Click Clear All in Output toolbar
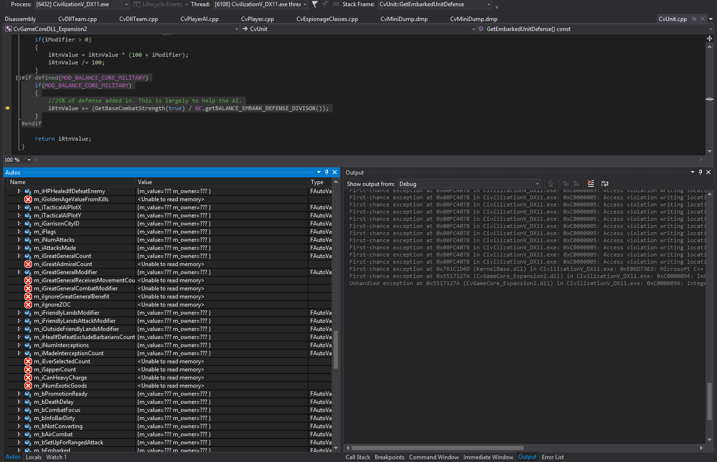Image resolution: width=717 pixels, height=462 pixels. (x=591, y=184)
